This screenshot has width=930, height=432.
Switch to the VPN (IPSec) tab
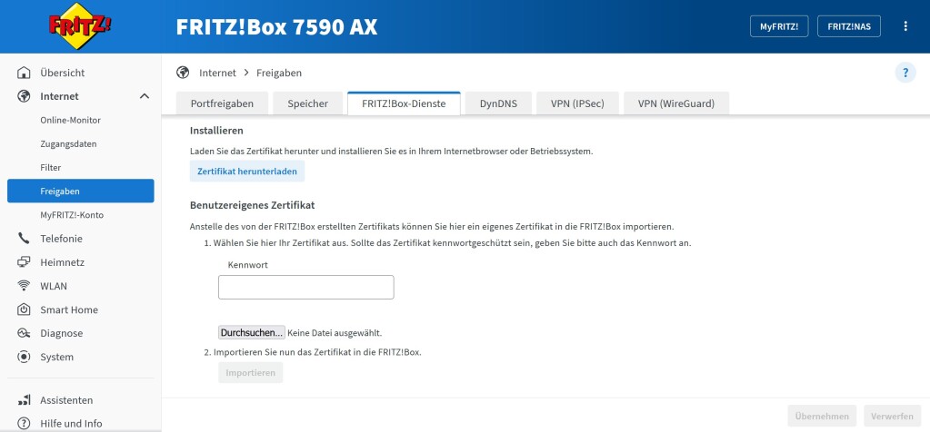[x=577, y=103]
